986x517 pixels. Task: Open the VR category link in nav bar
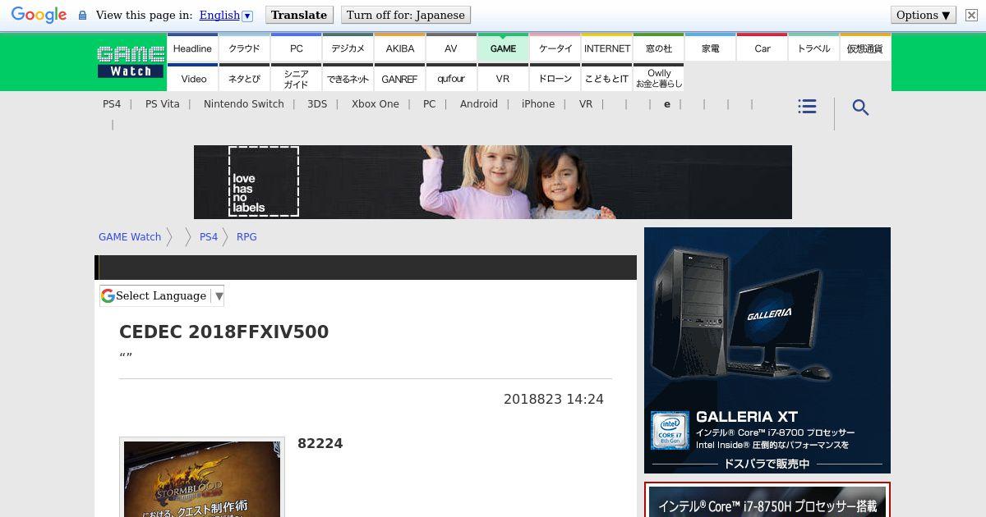coord(586,103)
